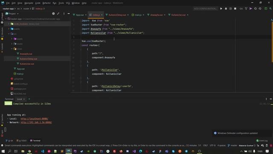Open the Navigate menu
The image size is (273, 154).
point(29,3)
